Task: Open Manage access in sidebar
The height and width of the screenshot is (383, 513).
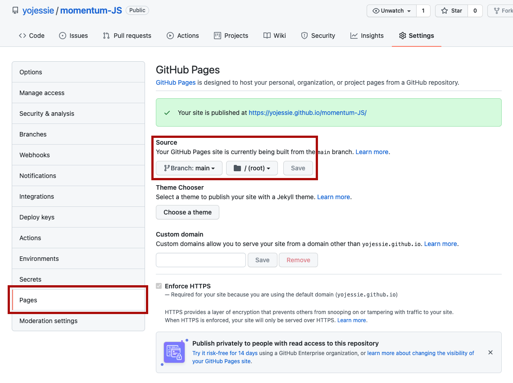Action: [x=78, y=93]
